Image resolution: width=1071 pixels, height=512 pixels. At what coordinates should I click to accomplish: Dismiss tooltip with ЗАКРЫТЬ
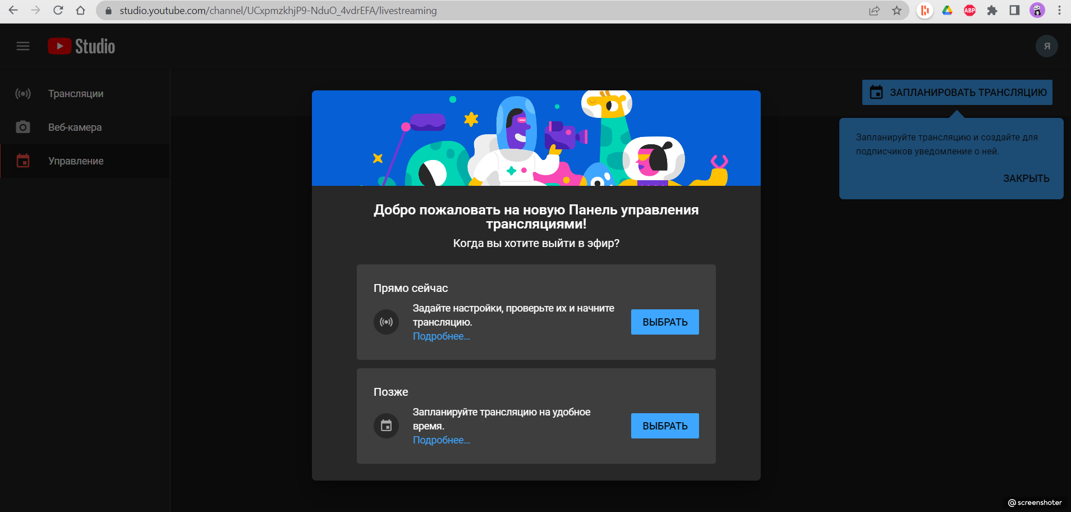coord(1026,179)
